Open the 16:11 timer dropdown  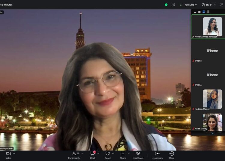[x=208, y=5]
